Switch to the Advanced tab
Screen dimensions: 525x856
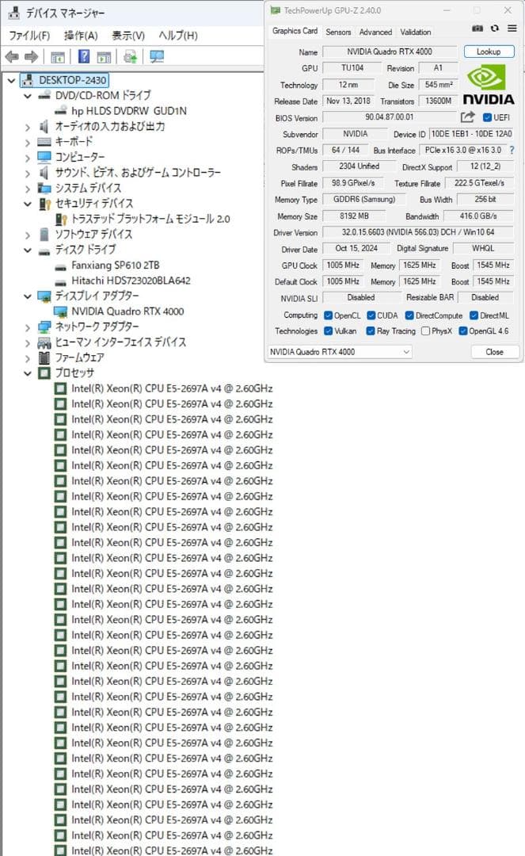pyautogui.click(x=375, y=32)
